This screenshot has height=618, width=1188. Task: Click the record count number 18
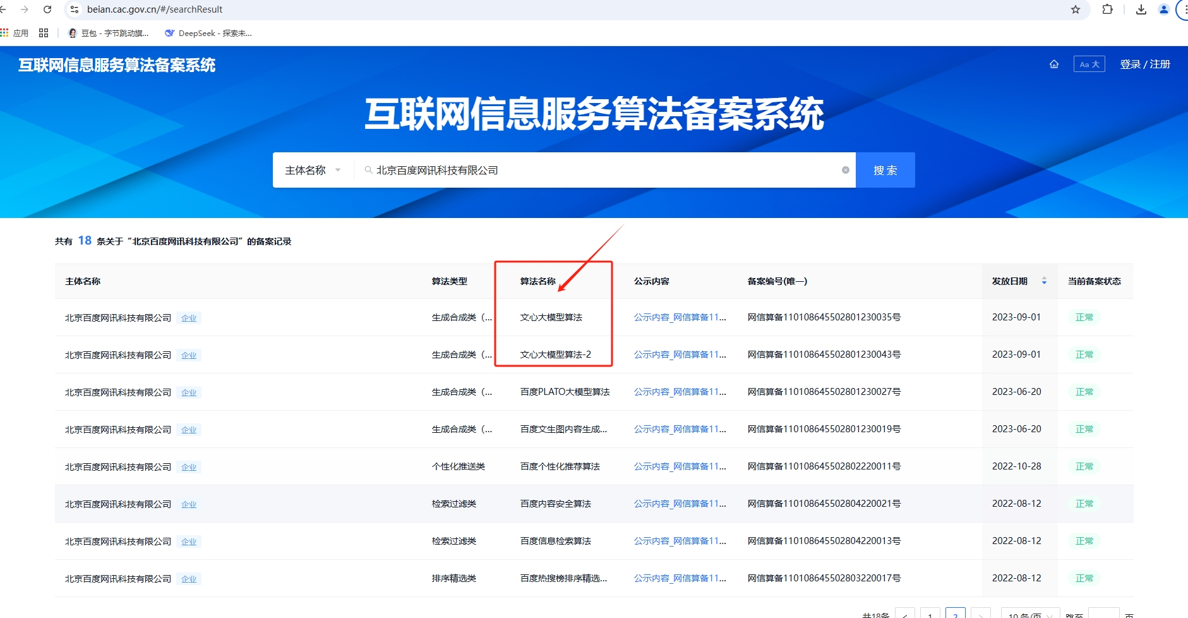(85, 240)
